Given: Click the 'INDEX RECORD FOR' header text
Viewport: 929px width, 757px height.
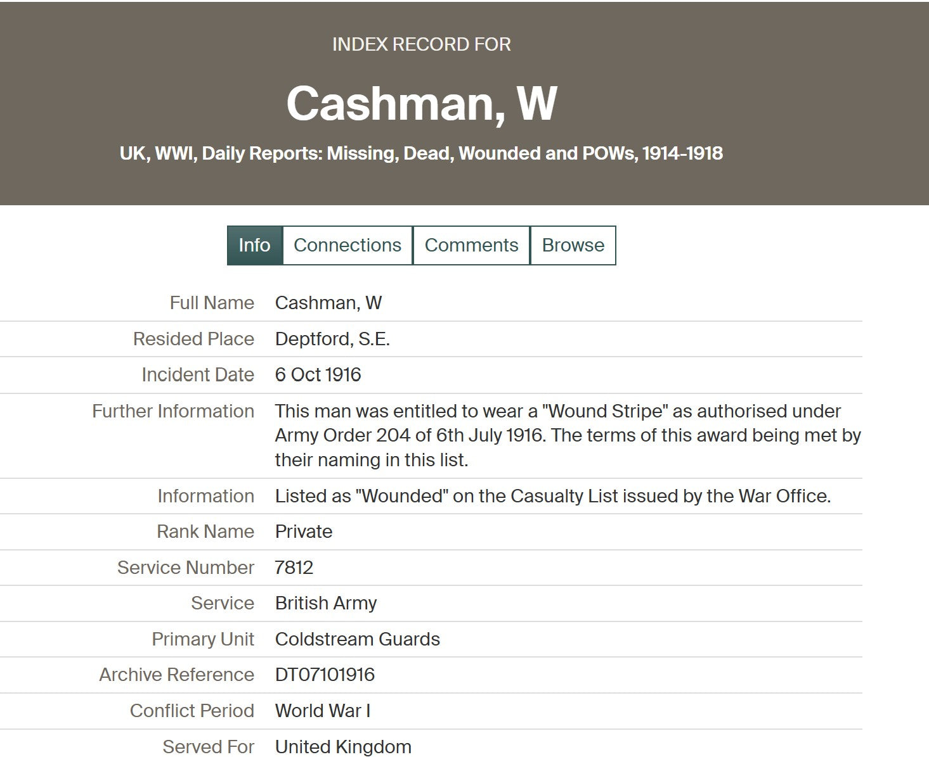Looking at the screenshot, I should point(421,44).
